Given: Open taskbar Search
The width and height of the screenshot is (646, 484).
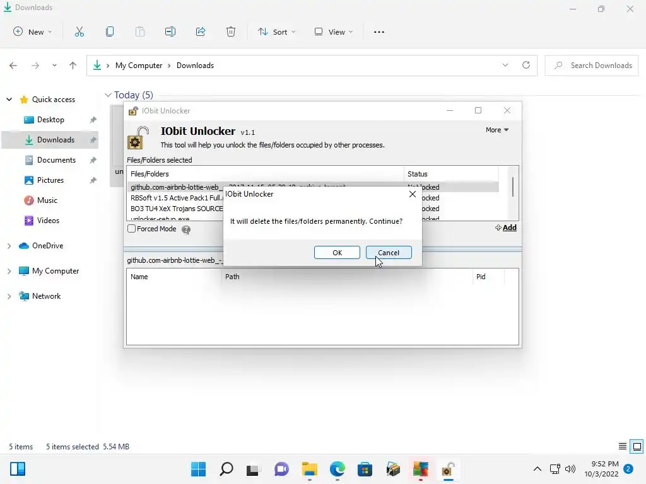Looking at the screenshot, I should 226,469.
